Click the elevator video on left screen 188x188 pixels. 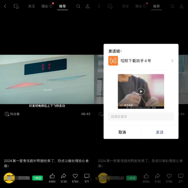pos(47,79)
